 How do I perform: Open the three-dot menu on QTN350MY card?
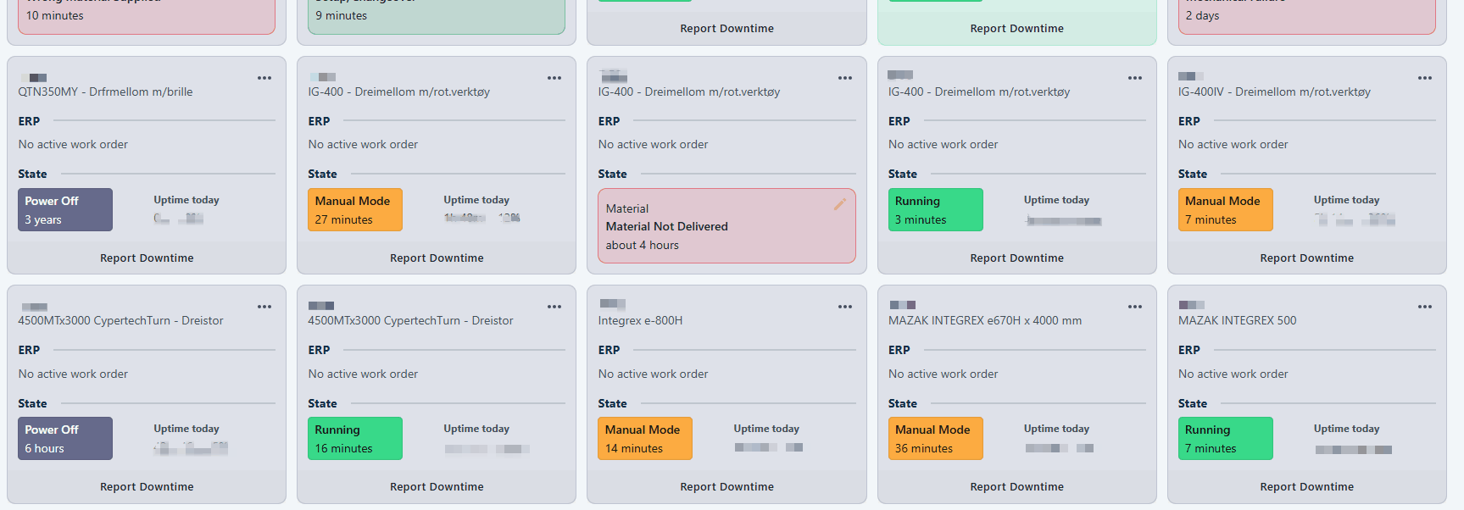coord(264,78)
